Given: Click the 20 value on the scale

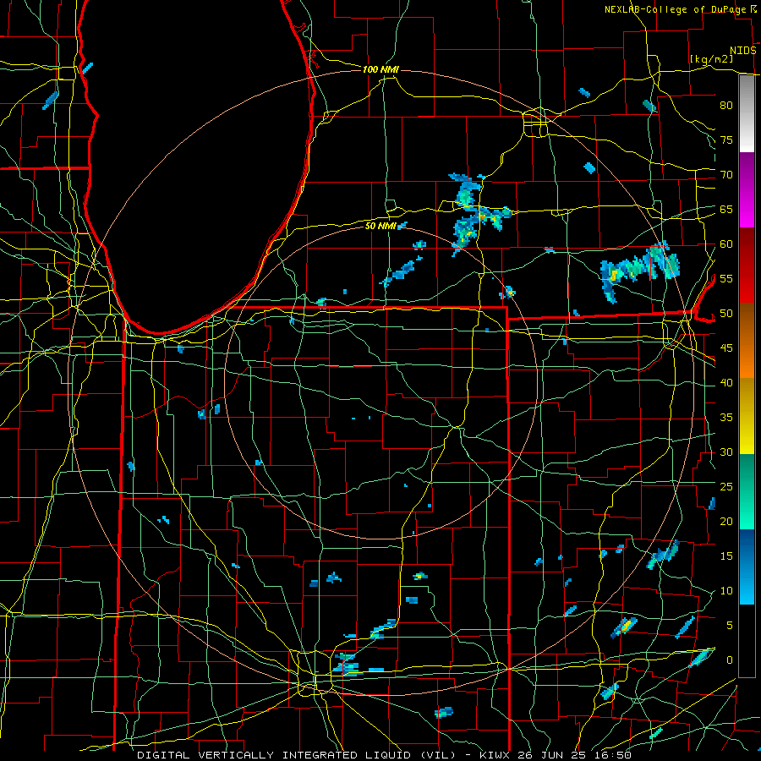Looking at the screenshot, I should coord(726,522).
